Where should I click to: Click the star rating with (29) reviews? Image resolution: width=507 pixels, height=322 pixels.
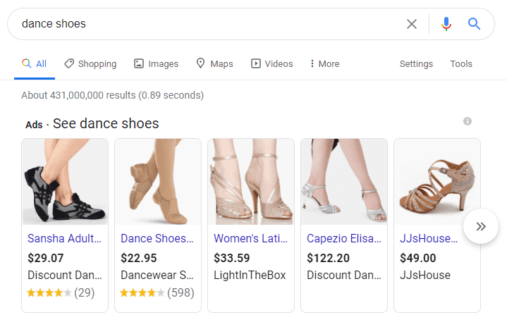point(61,292)
